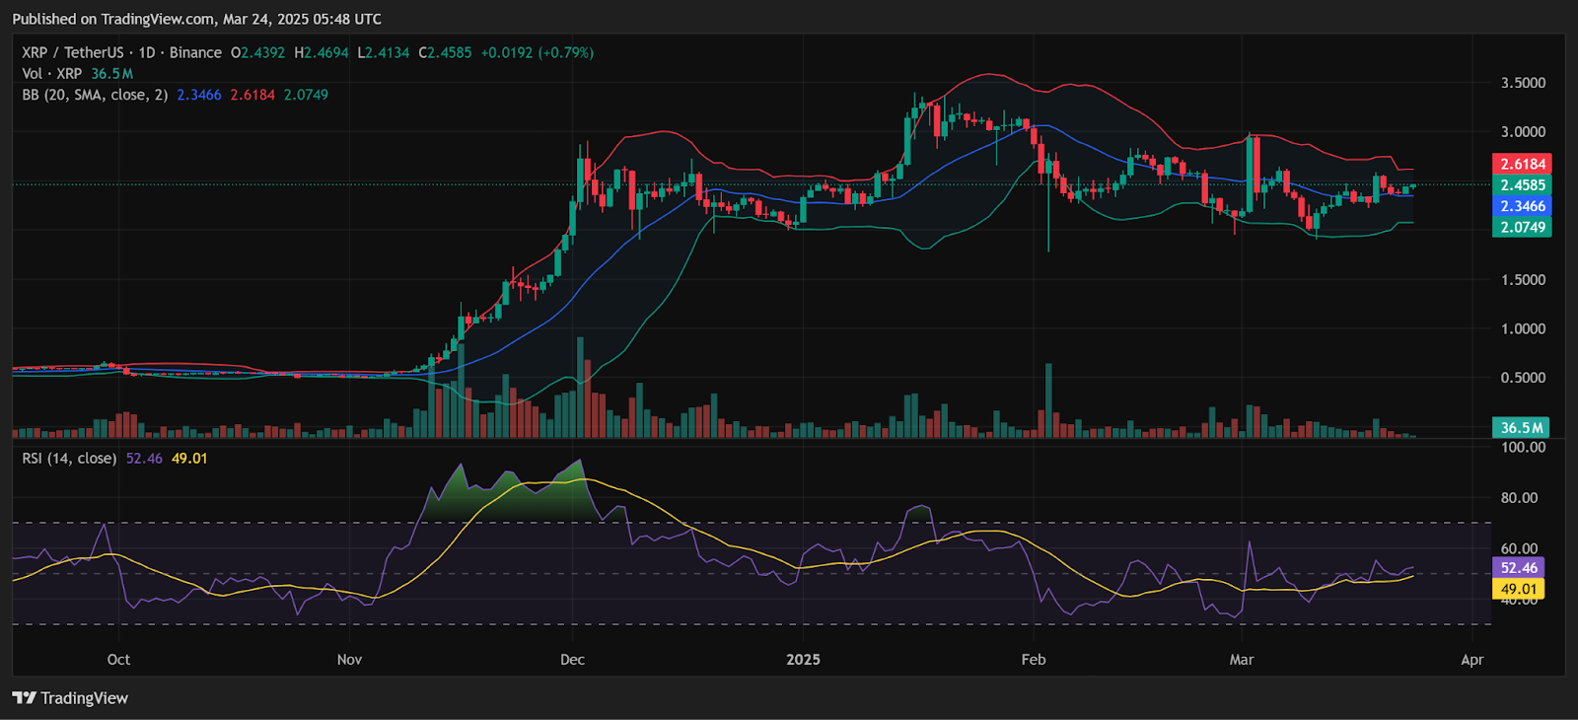Click the 36.5M volume value label

(x=1521, y=427)
